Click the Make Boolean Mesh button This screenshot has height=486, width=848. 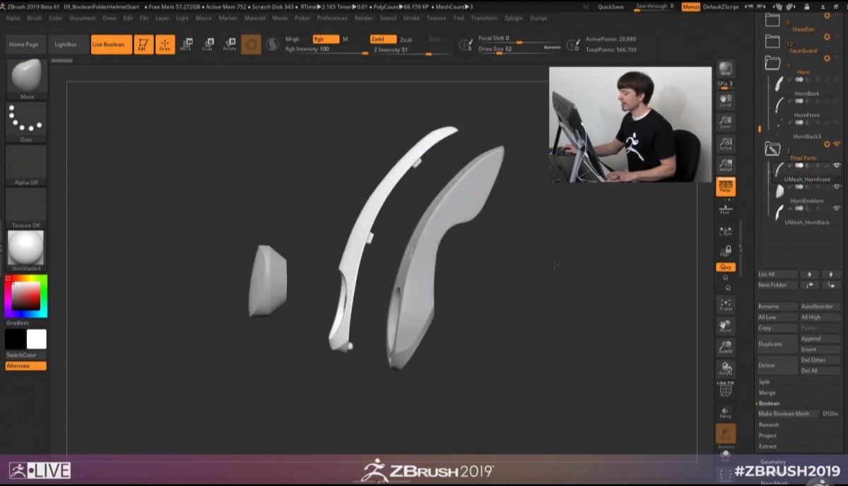(784, 414)
